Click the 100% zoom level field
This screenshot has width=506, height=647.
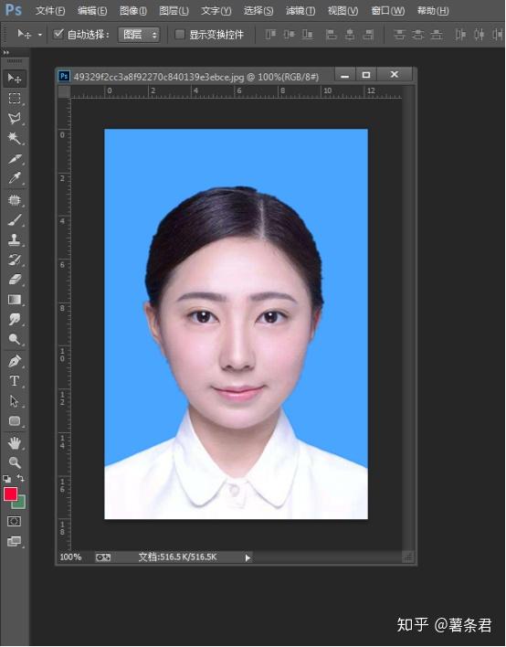[x=70, y=557]
